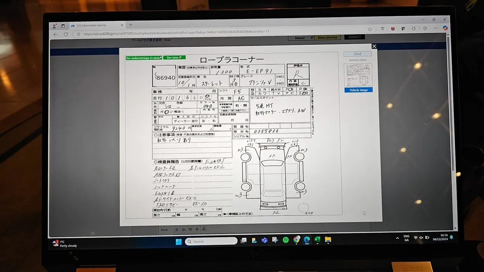Bookmark this page with the star icon
Image resolution: width=484 pixels, height=272 pixels.
click(370, 29)
